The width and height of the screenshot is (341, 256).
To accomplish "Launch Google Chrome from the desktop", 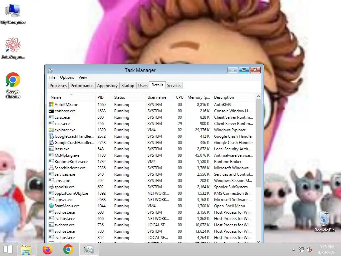I will 13,85.
